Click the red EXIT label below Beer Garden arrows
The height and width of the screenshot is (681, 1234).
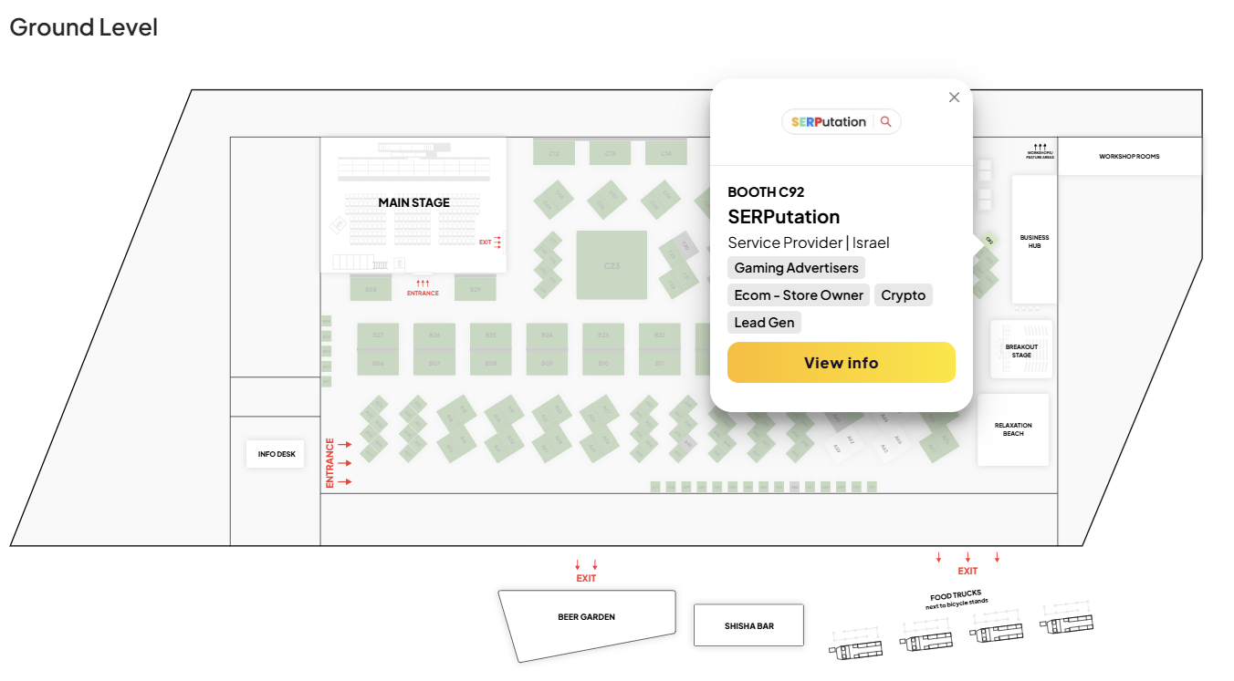tap(586, 578)
